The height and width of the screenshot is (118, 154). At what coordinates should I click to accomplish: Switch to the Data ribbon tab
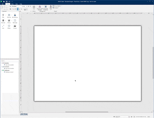pos(12,4)
